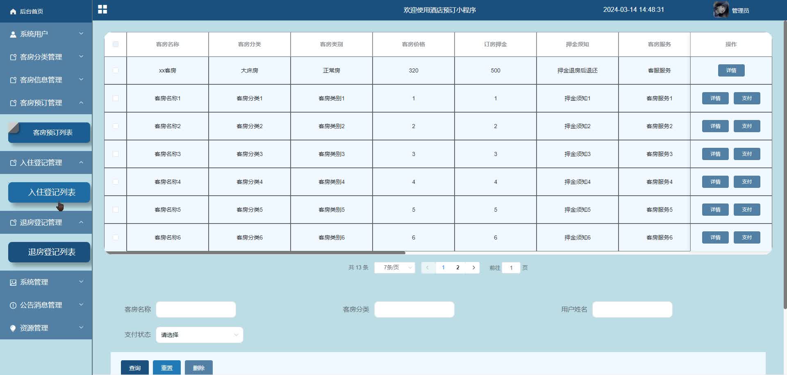787x375 pixels.
Task: Click the 押金退房后退还 cell
Action: [x=578, y=70]
